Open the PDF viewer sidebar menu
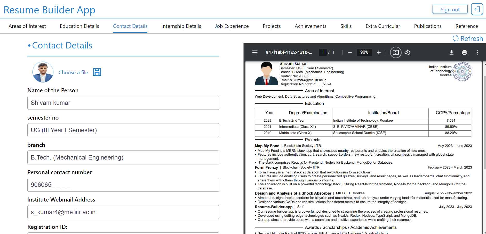Viewport: 486px width, 234px height. (255, 52)
